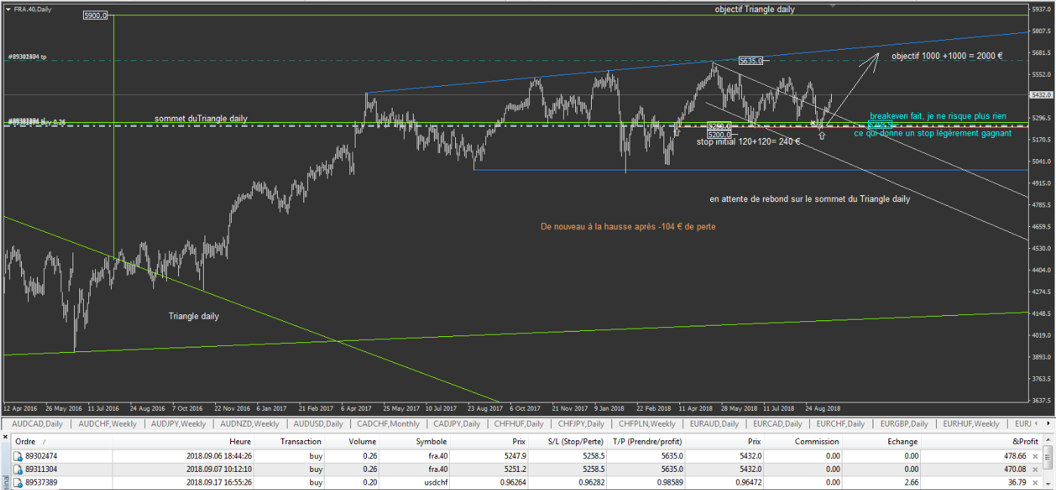Click the order icon for ticket 89311304

click(x=18, y=469)
